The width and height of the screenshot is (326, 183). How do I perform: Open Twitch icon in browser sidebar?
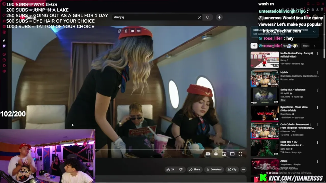pyautogui.click(x=4, y=46)
